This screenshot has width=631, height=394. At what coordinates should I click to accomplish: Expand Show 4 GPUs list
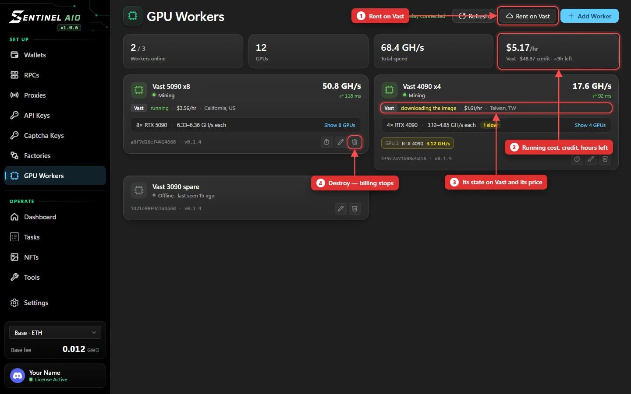point(590,125)
